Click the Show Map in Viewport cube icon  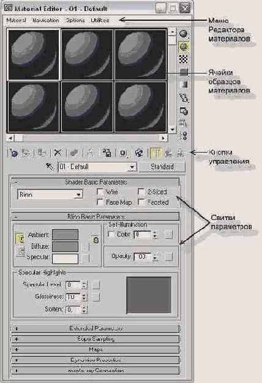coord(139,153)
